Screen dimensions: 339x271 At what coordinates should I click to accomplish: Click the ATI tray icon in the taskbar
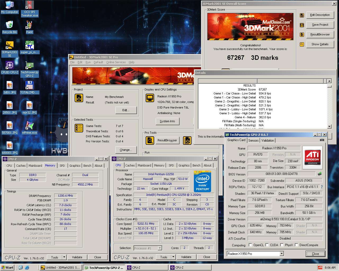point(320,268)
